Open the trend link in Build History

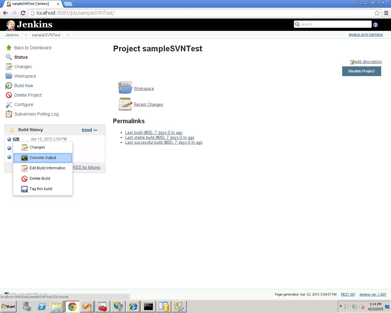point(87,130)
